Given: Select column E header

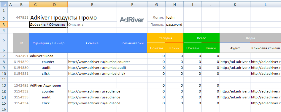Looking at the screenshot, I should pyautogui.click(x=92, y=5).
